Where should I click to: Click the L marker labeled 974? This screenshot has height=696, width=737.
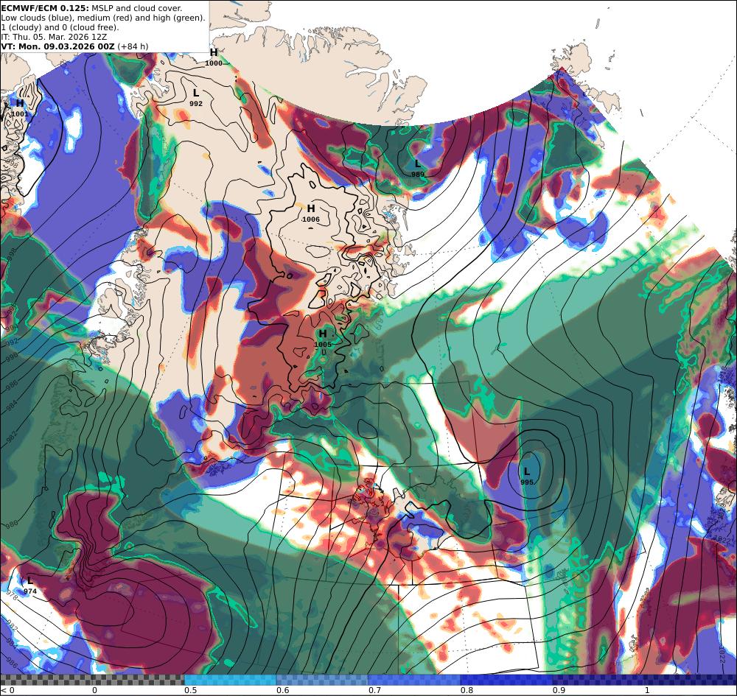click(30, 581)
